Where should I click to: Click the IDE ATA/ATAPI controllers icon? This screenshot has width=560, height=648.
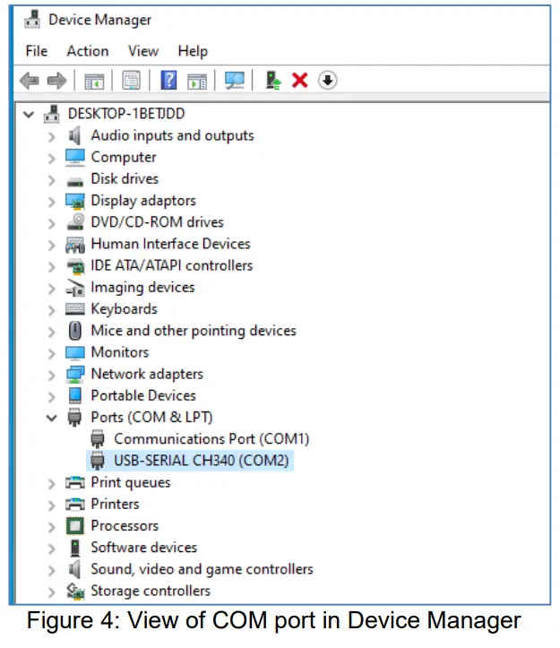pos(75,266)
